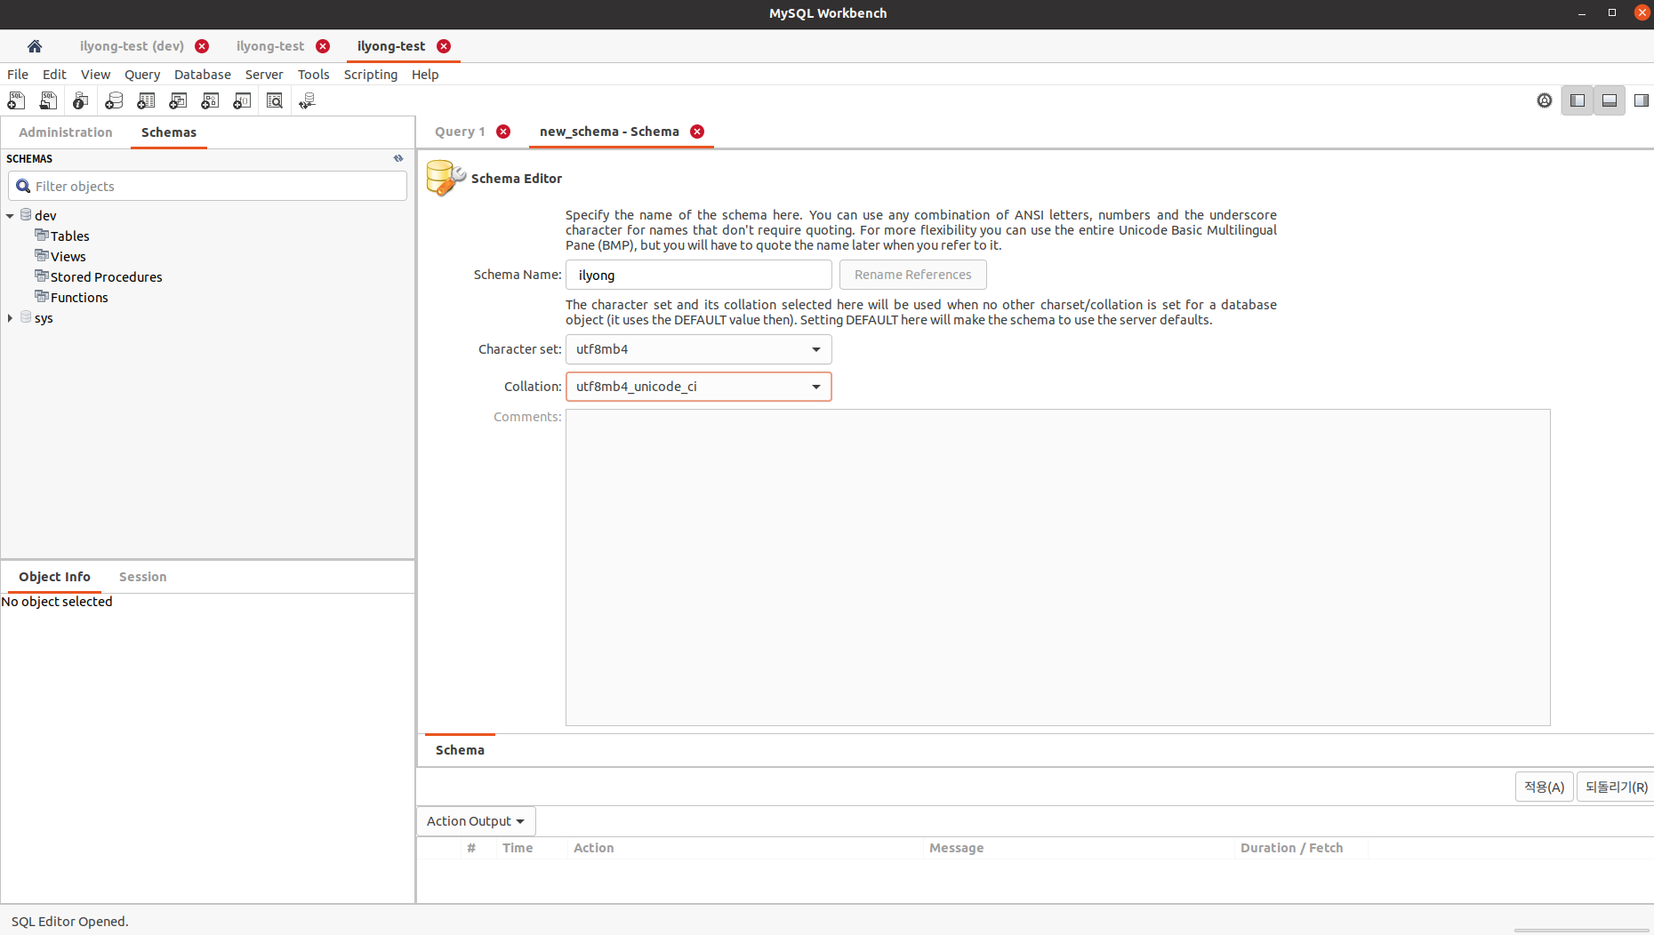
Task: Toggle the left sidebar panel
Action: pyautogui.click(x=1578, y=100)
